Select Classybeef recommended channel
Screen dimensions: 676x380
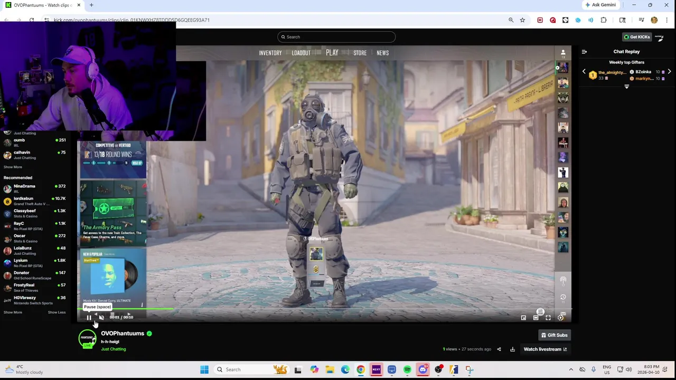[x=35, y=213]
